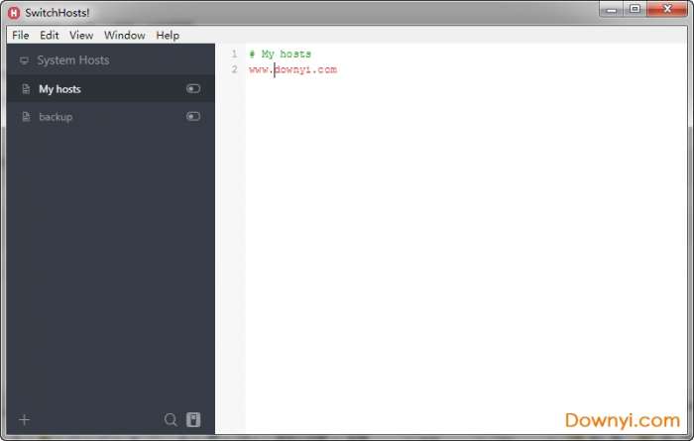Image resolution: width=694 pixels, height=441 pixels.
Task: Click line number 1 in gutter
Action: click(234, 54)
